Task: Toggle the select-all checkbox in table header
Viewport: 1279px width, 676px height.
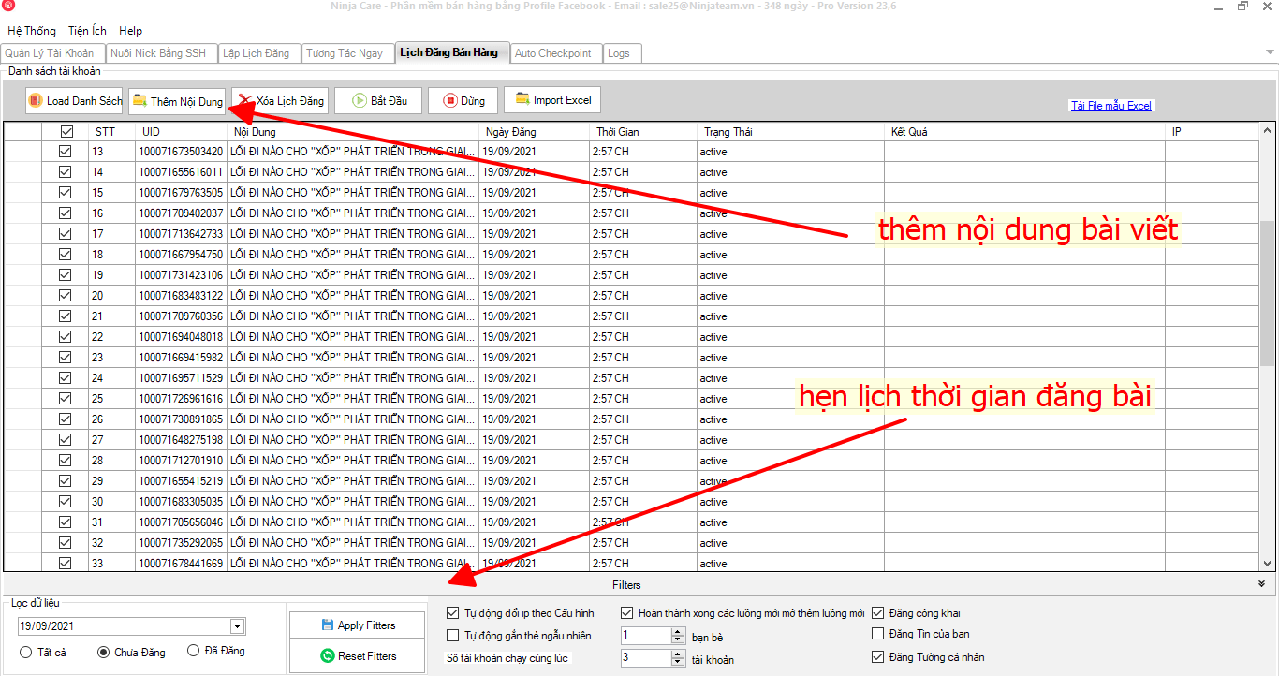Action: pyautogui.click(x=66, y=132)
